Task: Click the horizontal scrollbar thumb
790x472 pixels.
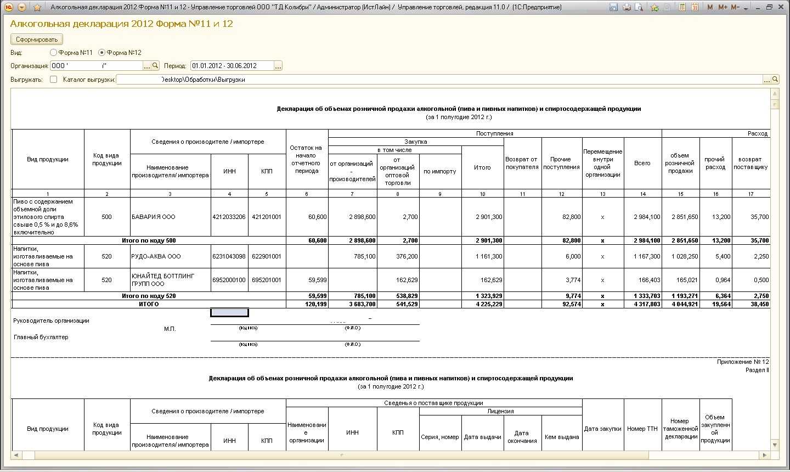Action: (x=342, y=455)
